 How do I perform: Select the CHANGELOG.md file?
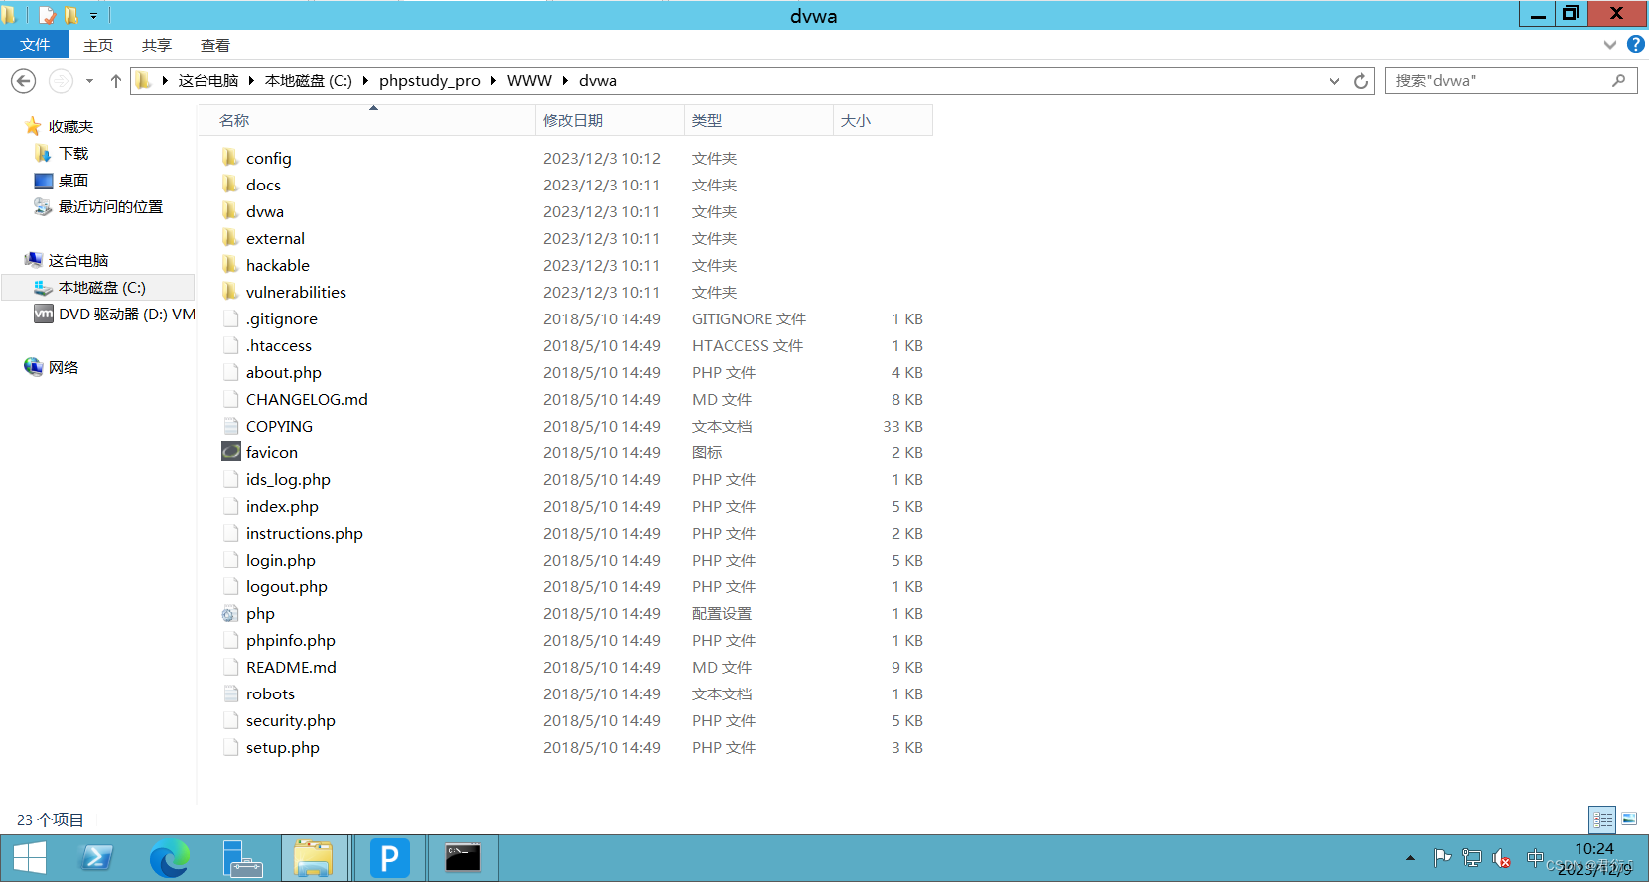[x=307, y=400]
